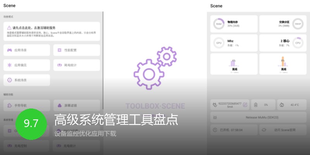Click the filter icon beside 屏幕滤镜
Screen dimensions: 310x155
[59, 105]
